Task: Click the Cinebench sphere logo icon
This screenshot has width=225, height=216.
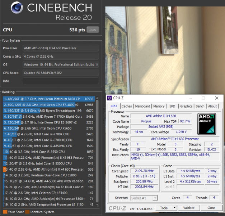Action: click(x=17, y=8)
